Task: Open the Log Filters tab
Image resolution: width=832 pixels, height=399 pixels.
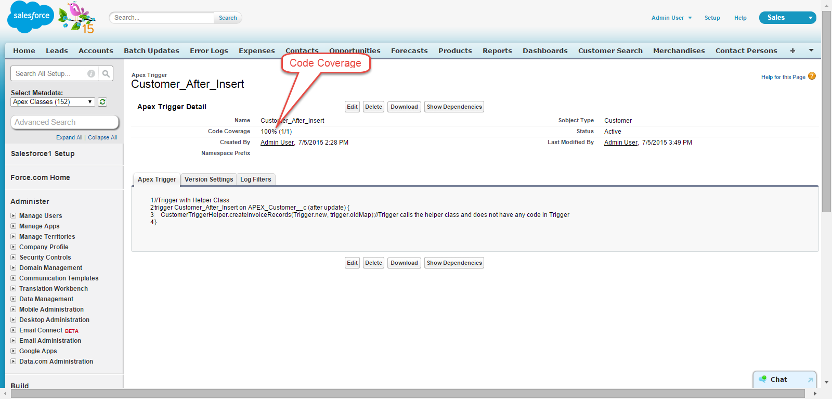Action: point(255,179)
